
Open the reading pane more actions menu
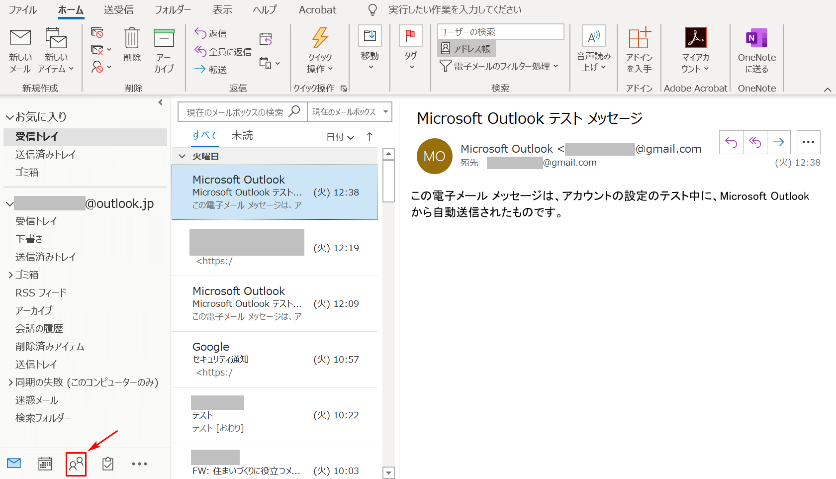tap(808, 142)
